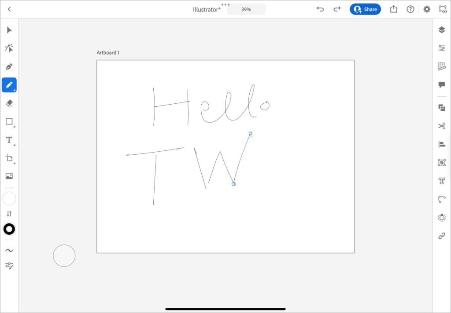Open the Type panel on right
Image resolution: width=451 pixels, height=313 pixels.
pyautogui.click(x=442, y=181)
